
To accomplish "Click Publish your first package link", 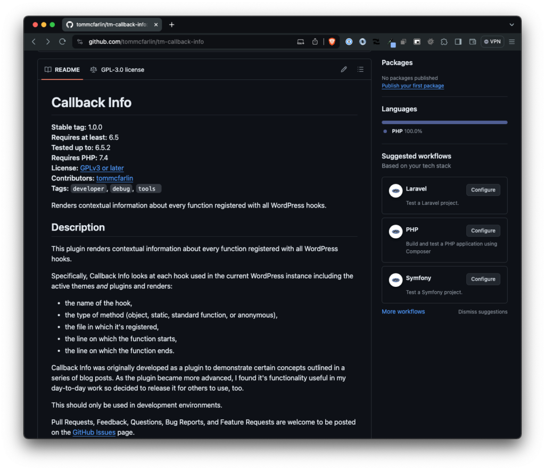I will pos(412,86).
